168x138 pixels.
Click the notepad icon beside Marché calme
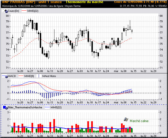126,119
